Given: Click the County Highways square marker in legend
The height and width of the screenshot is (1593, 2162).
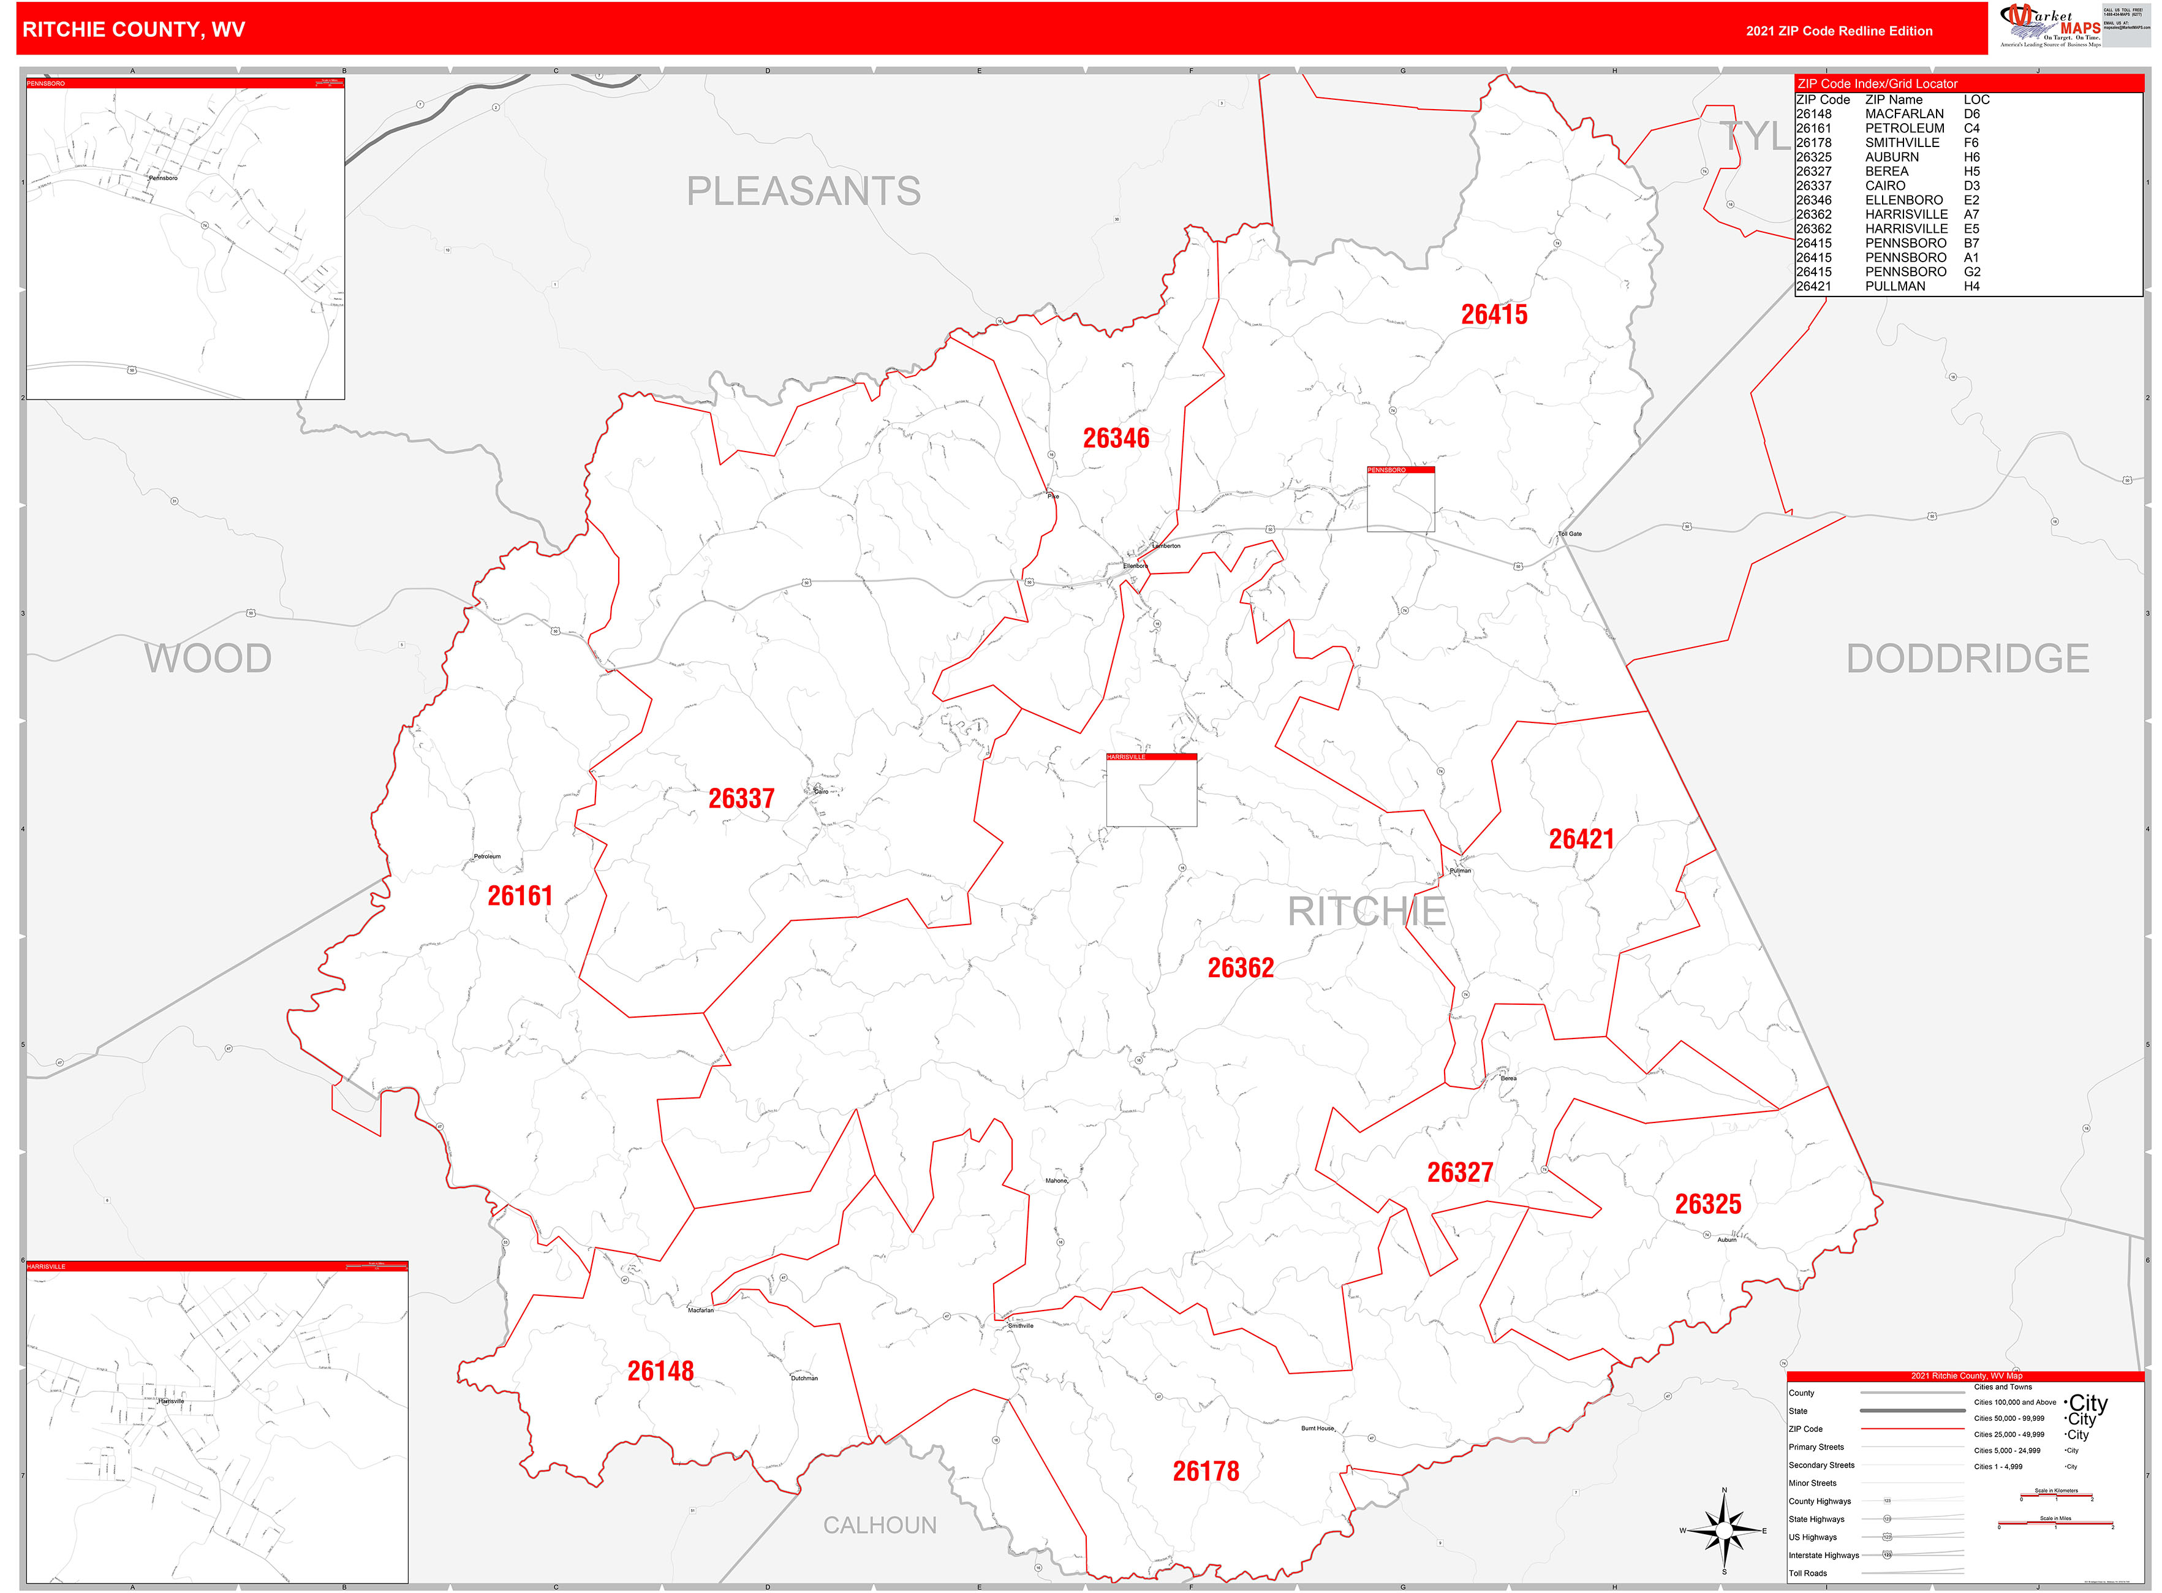Looking at the screenshot, I should (1888, 1501).
